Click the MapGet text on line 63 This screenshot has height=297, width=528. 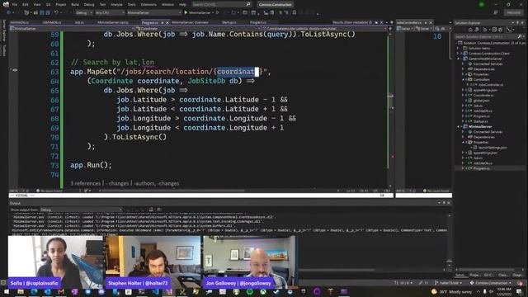(x=100, y=72)
